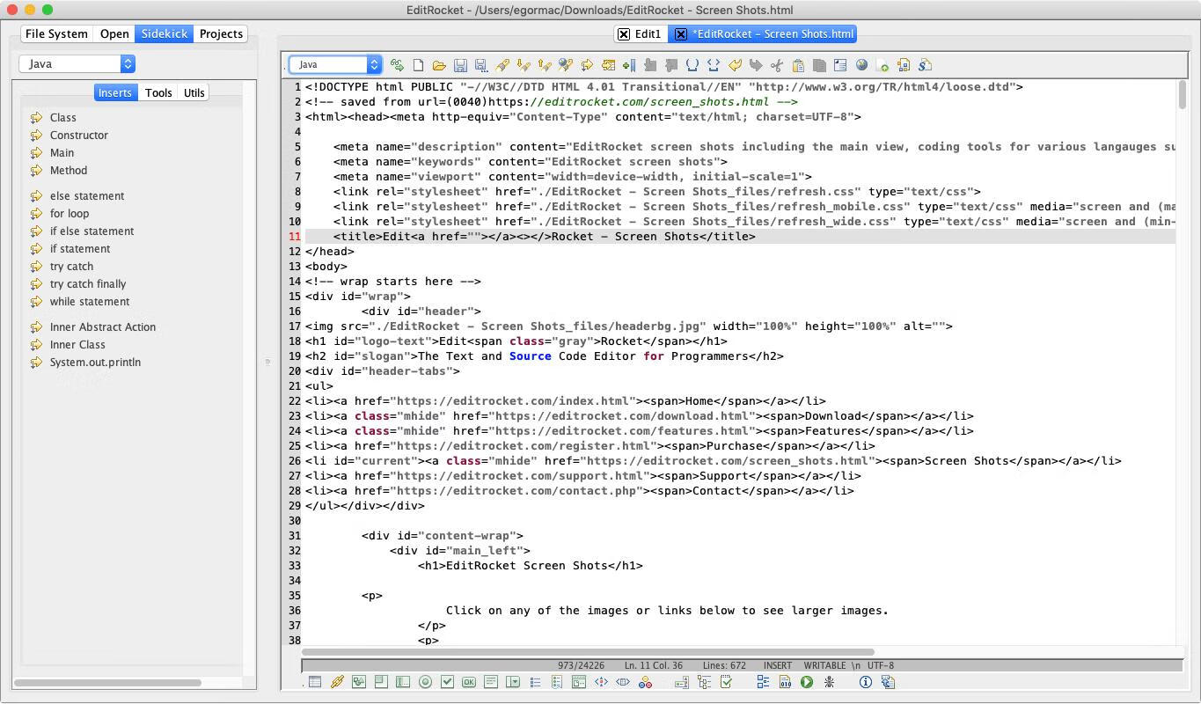Viewport: 1201px width, 704px height.
Task: Click the blue info icon in bottom toolbar
Action: [x=865, y=682]
